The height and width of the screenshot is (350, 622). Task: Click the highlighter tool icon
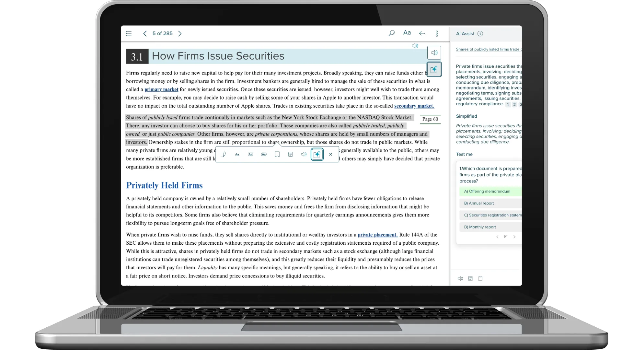[224, 154]
